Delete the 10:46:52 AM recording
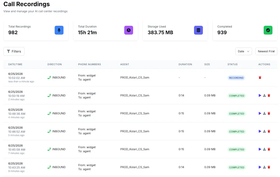The image size is (280, 177). pyautogui.click(x=269, y=131)
